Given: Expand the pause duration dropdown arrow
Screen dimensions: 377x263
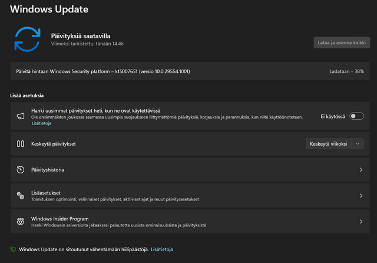Looking at the screenshot, I should click(358, 144).
